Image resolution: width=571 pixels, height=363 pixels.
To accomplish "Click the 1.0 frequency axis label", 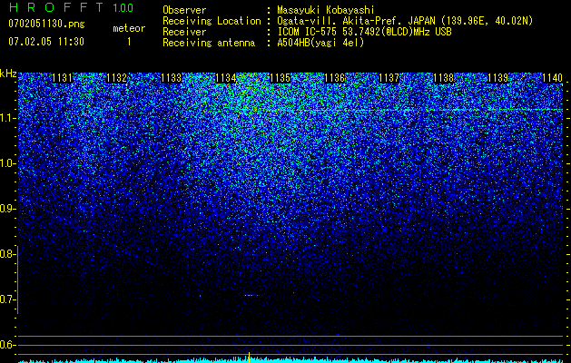I will pyautogui.click(x=6, y=163).
